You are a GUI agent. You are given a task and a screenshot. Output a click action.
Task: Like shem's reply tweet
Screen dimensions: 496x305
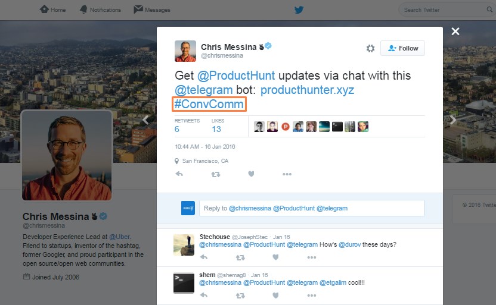(275, 295)
